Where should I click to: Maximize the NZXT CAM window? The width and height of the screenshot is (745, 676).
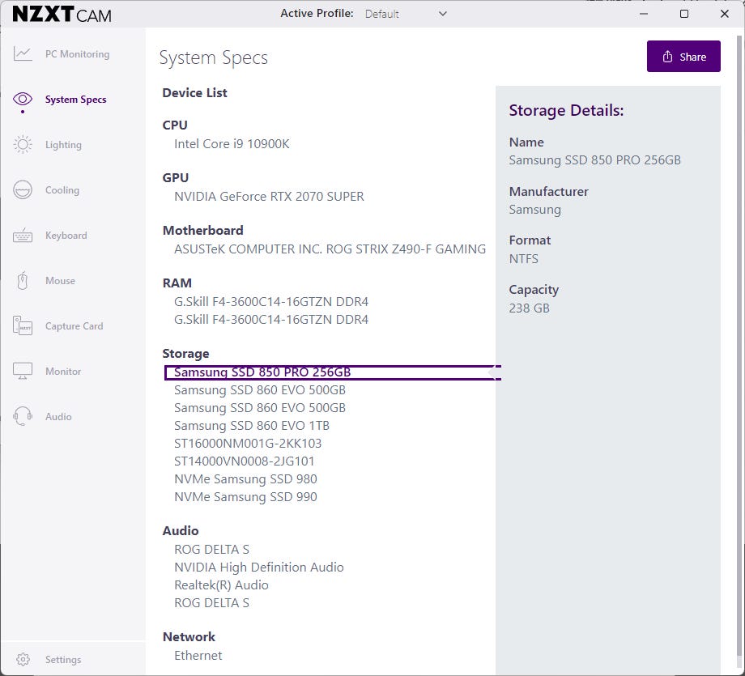click(684, 14)
